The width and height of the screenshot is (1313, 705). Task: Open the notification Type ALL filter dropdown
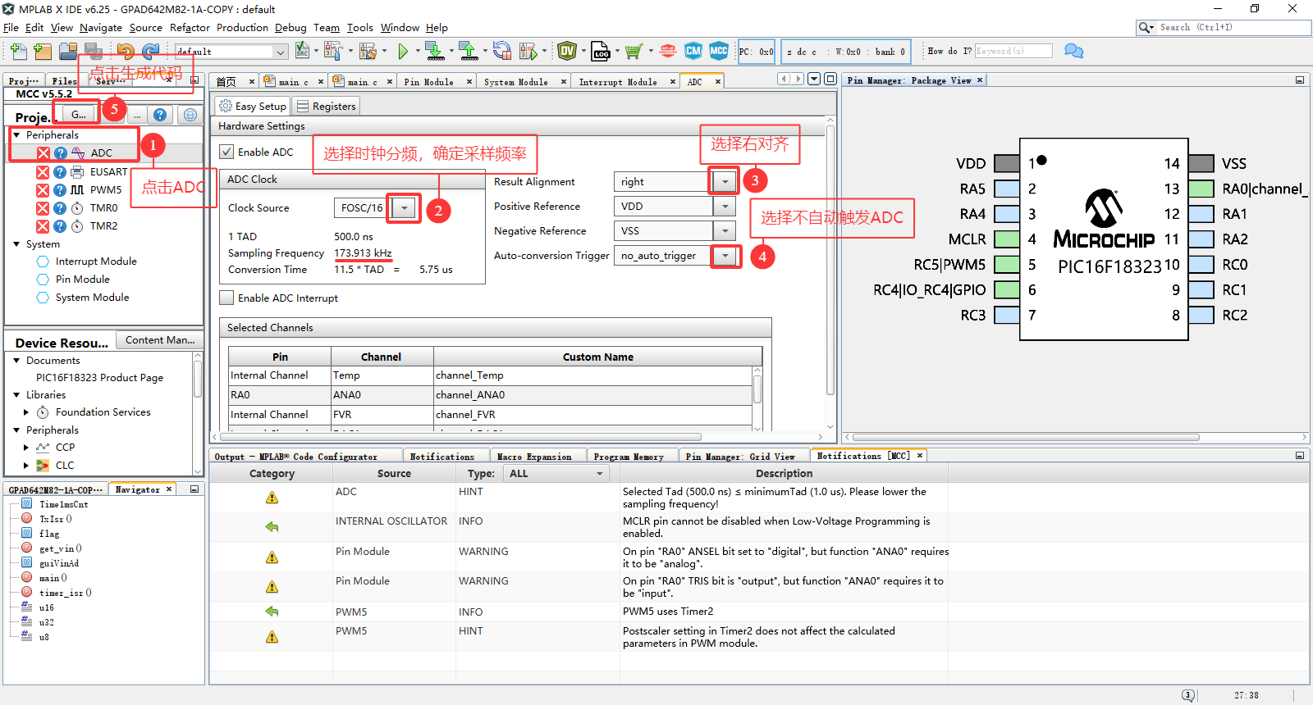point(599,474)
